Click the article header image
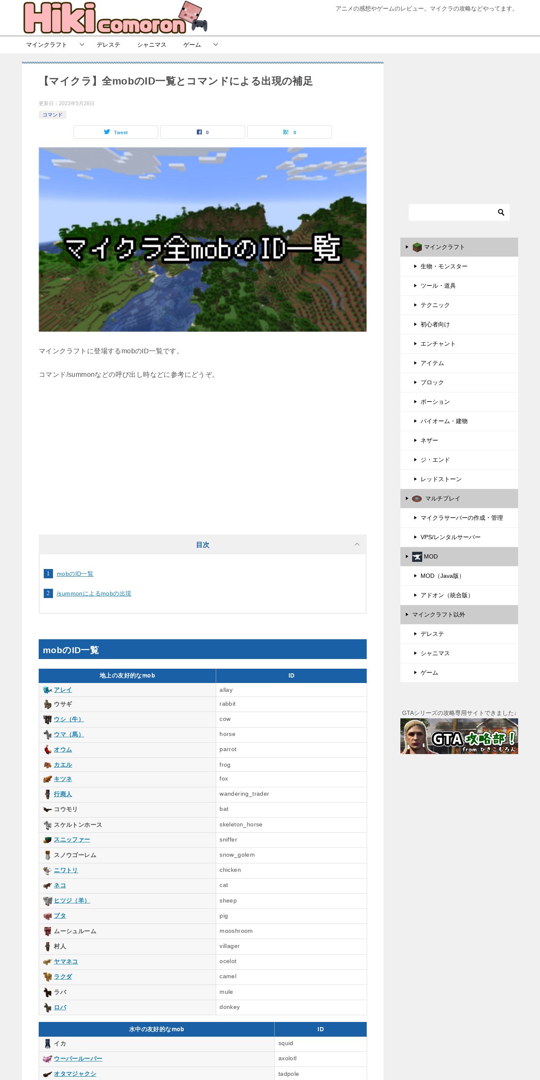 203,239
